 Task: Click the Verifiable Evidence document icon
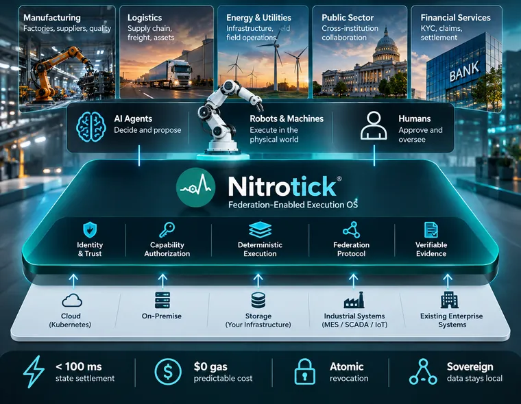(431, 229)
